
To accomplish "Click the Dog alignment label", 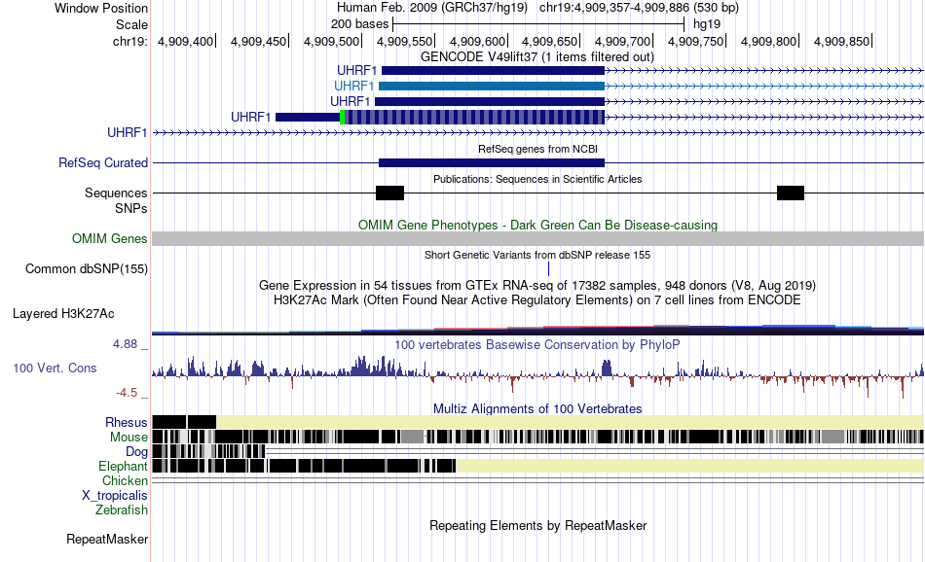I will pos(137,452).
